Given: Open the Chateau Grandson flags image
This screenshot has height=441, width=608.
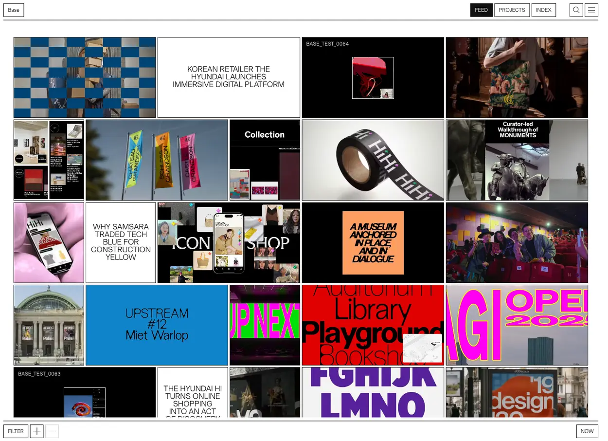Looking at the screenshot, I should 157,160.
